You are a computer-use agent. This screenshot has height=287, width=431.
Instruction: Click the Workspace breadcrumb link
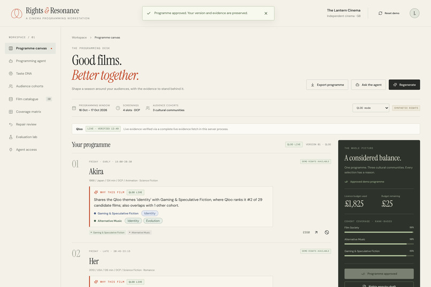click(79, 37)
